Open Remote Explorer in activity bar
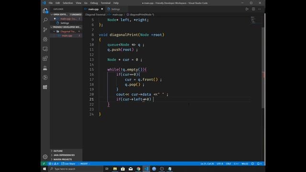 click(45, 49)
